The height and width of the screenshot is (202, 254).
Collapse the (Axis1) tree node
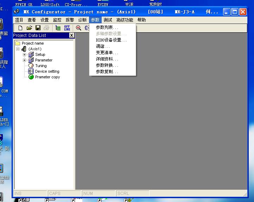click(x=18, y=49)
